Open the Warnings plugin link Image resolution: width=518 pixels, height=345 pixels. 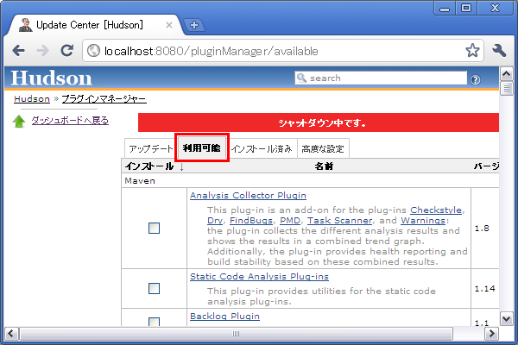coord(423,221)
